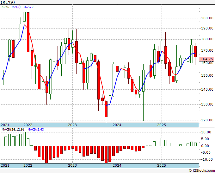
Task: Click the 180.00 price axis label
Action: (x=207, y=39)
